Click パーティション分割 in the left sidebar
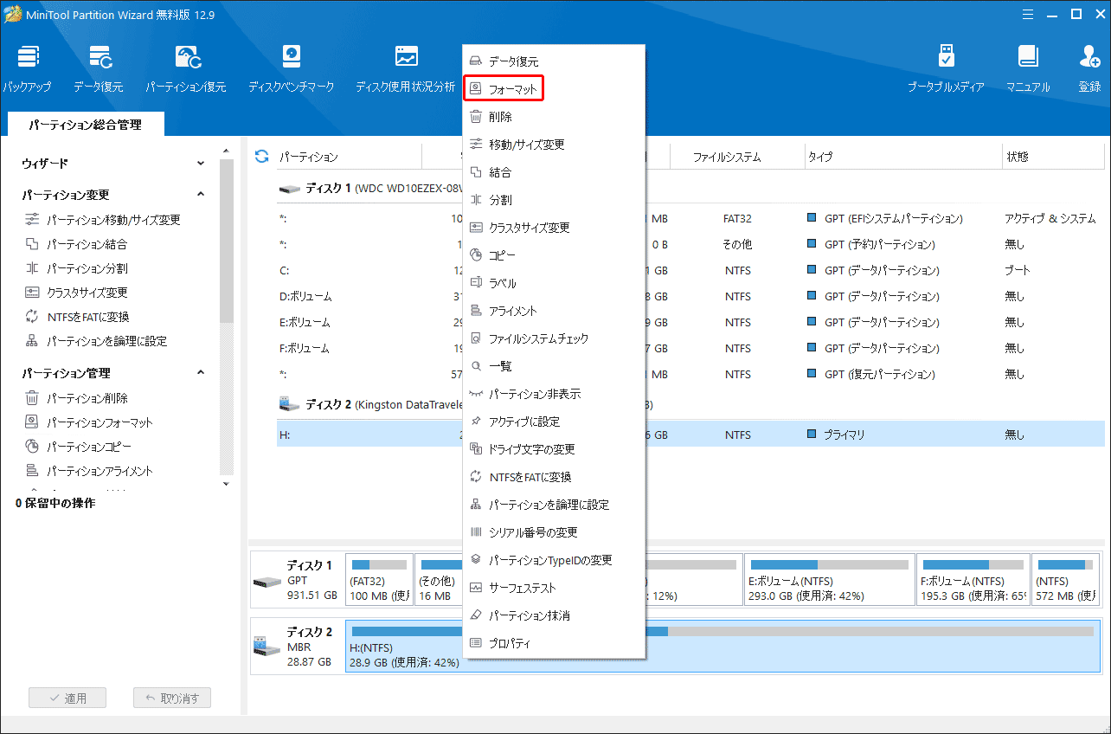The height and width of the screenshot is (734, 1111). (76, 268)
